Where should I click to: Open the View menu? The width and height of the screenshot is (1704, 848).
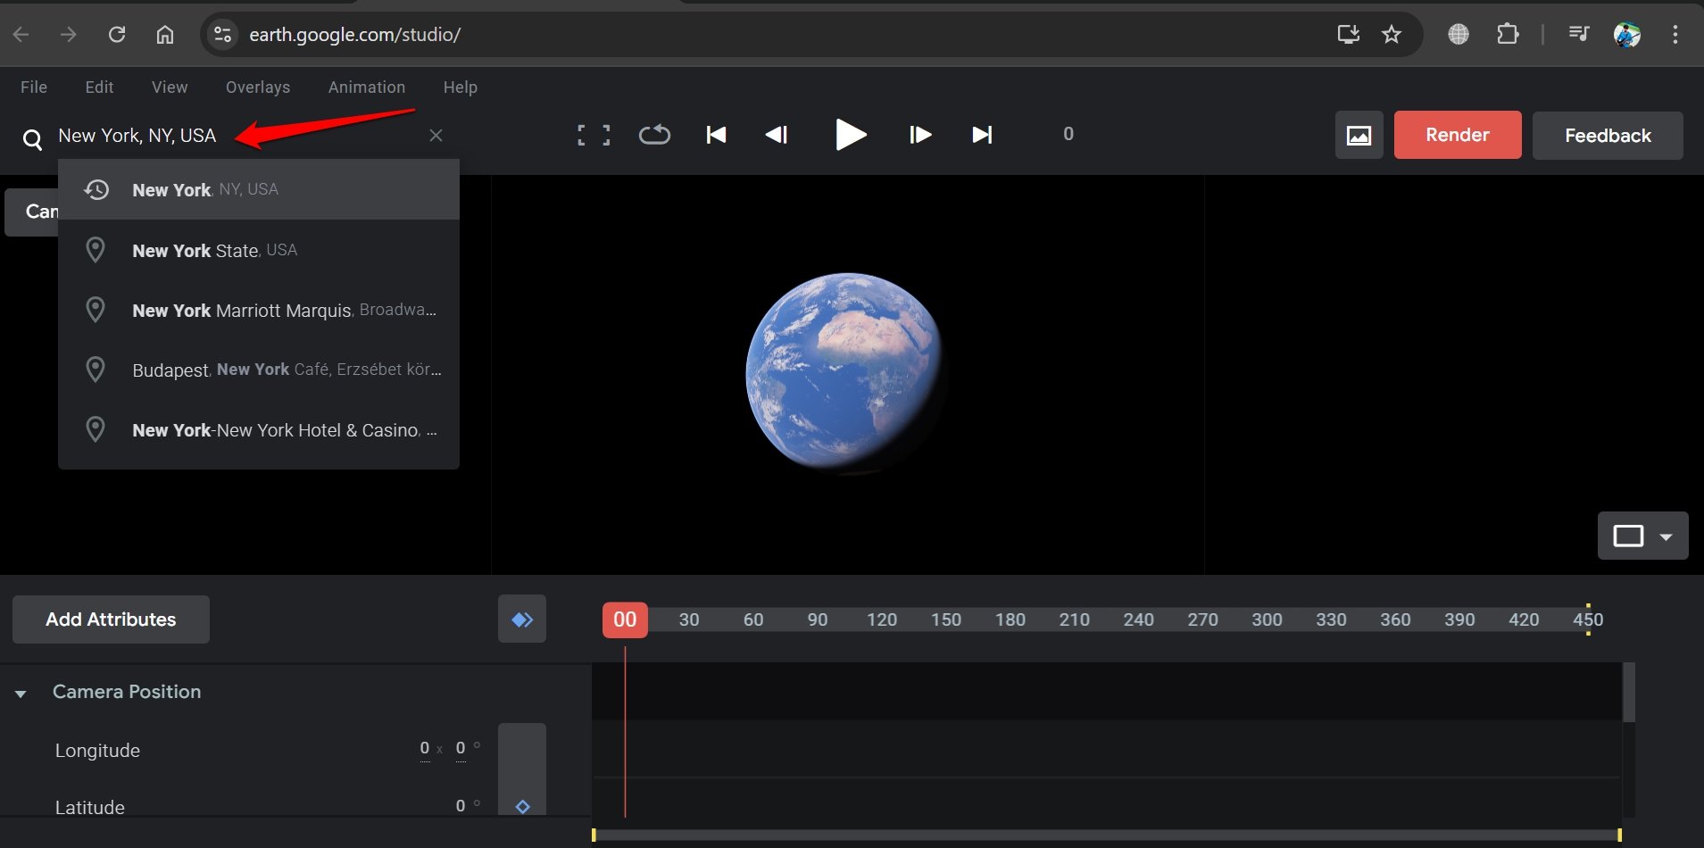tap(170, 87)
